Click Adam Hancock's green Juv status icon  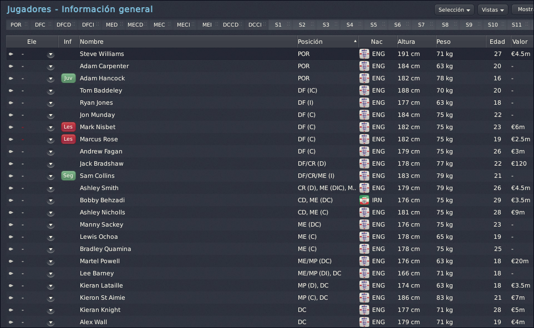(68, 78)
